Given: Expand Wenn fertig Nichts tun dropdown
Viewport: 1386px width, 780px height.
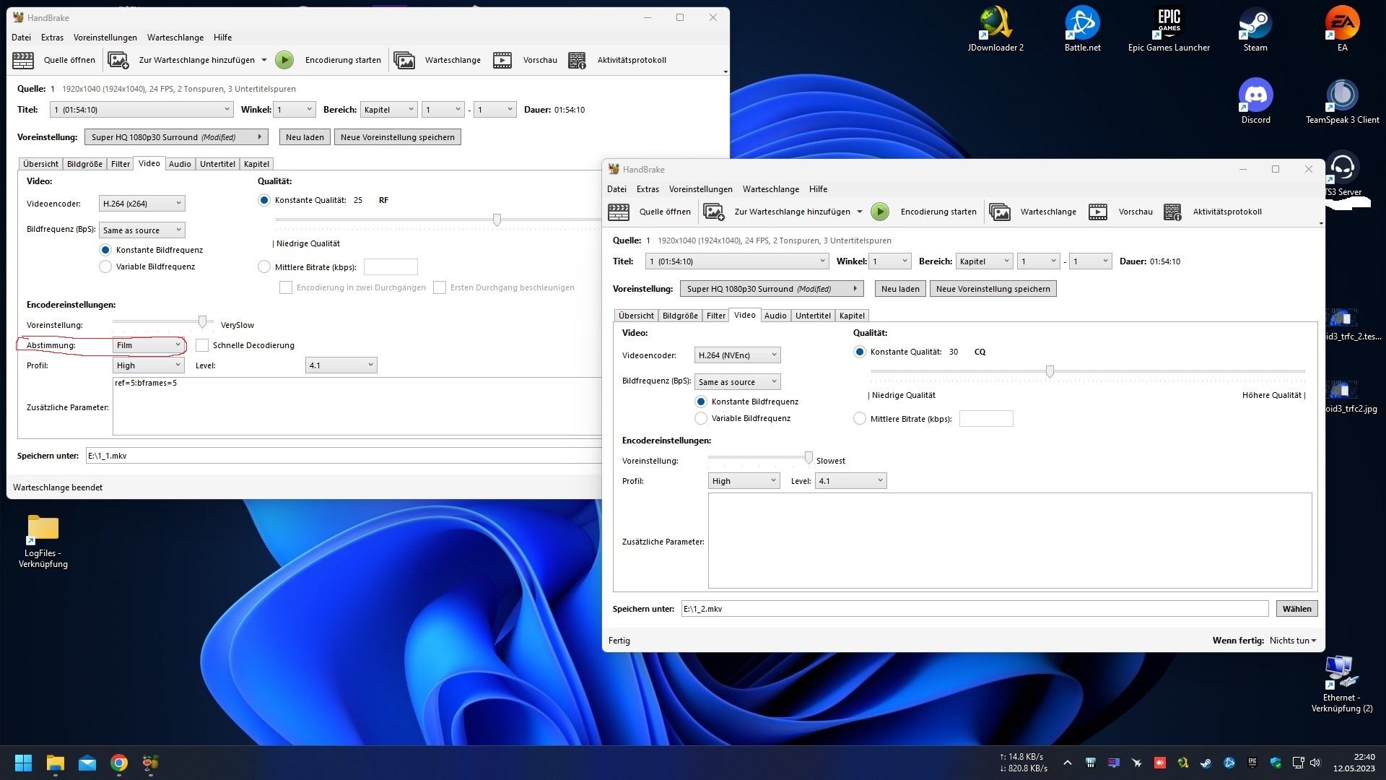Looking at the screenshot, I should (x=1292, y=641).
